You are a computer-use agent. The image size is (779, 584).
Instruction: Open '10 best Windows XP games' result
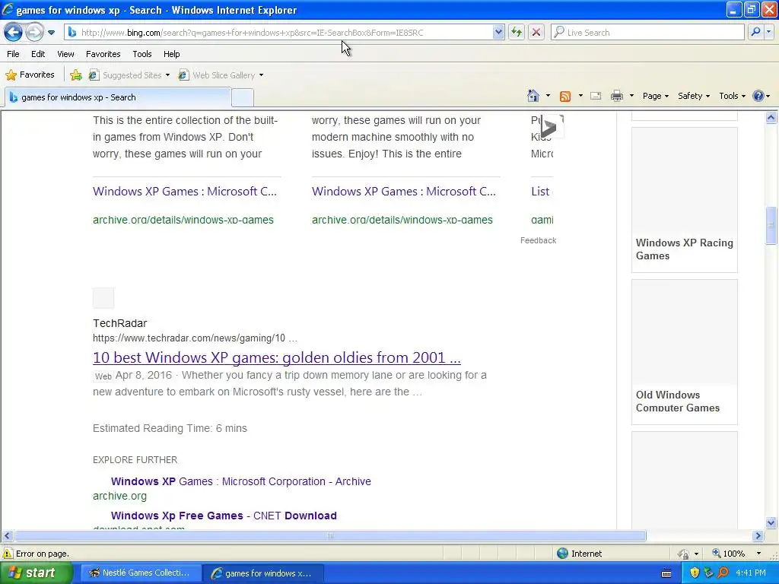tap(277, 357)
